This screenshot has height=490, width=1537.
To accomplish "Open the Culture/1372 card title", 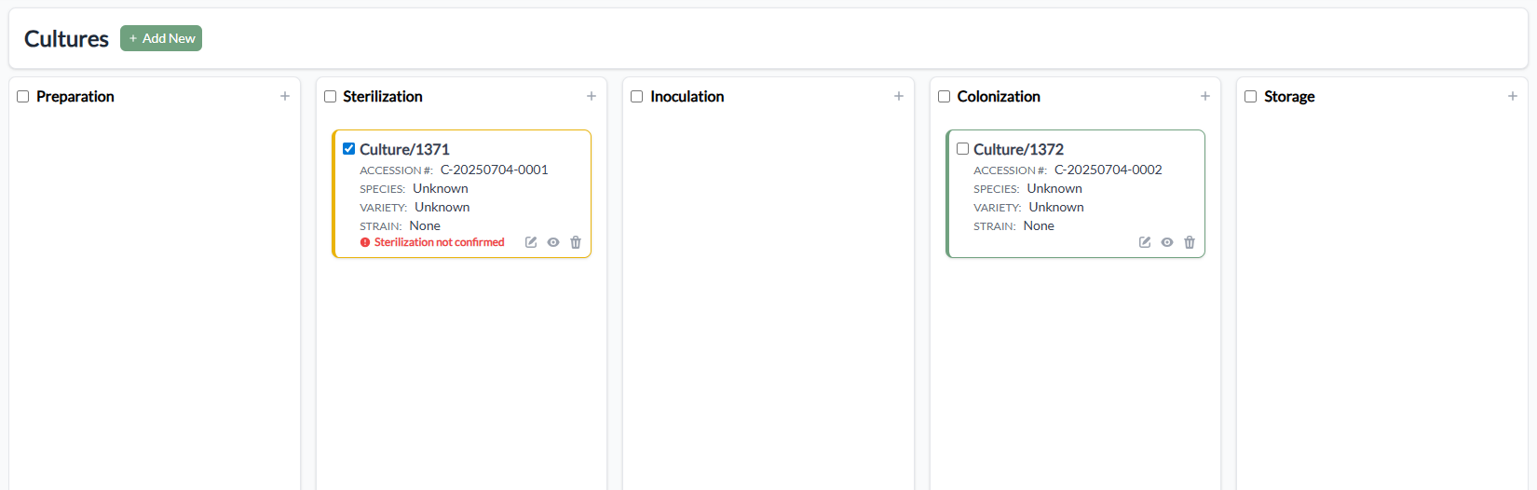I will coord(1018,149).
